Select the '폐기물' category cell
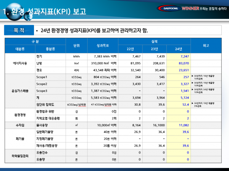229x171 pixels. point(20,139)
